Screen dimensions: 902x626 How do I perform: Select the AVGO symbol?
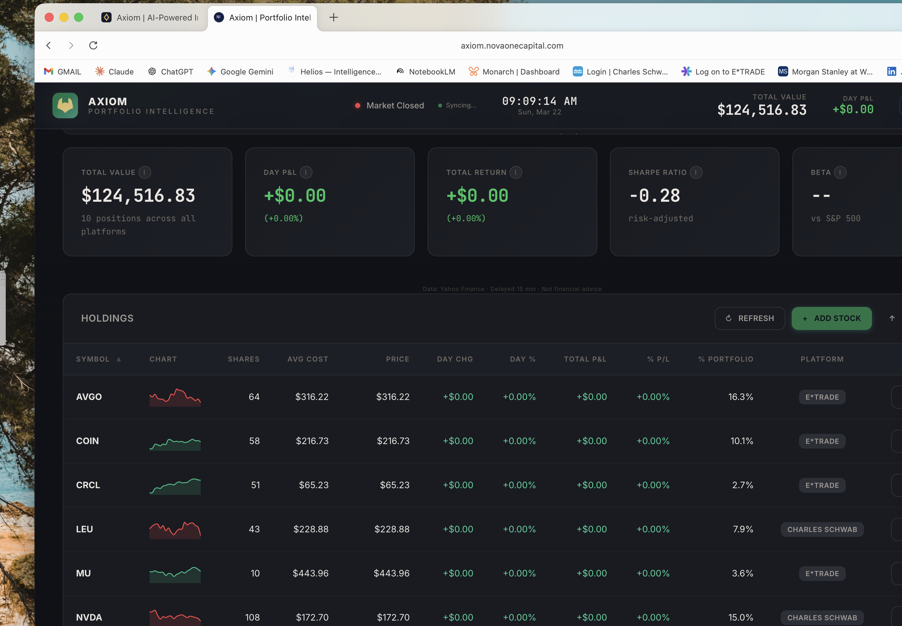89,396
